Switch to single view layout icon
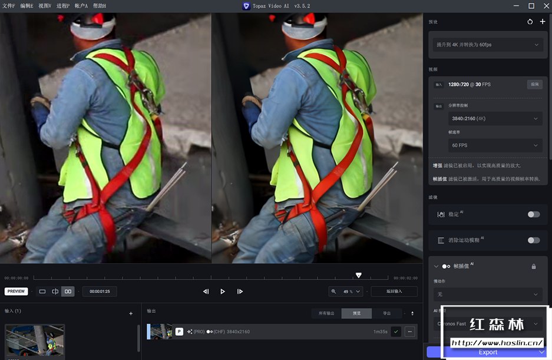The width and height of the screenshot is (552, 360). point(42,291)
